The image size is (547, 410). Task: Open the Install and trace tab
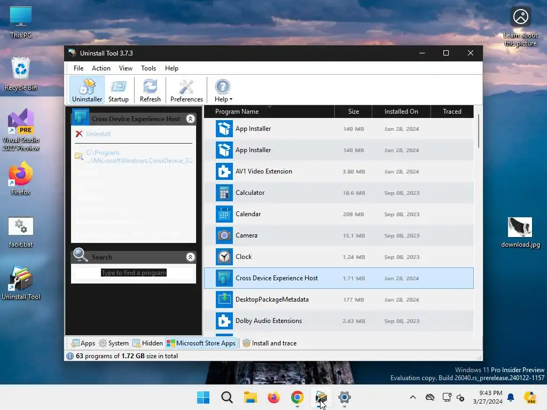point(269,343)
